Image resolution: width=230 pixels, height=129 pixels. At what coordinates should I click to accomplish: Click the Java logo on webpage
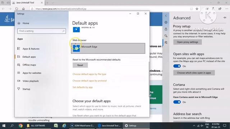[x=9, y=19]
